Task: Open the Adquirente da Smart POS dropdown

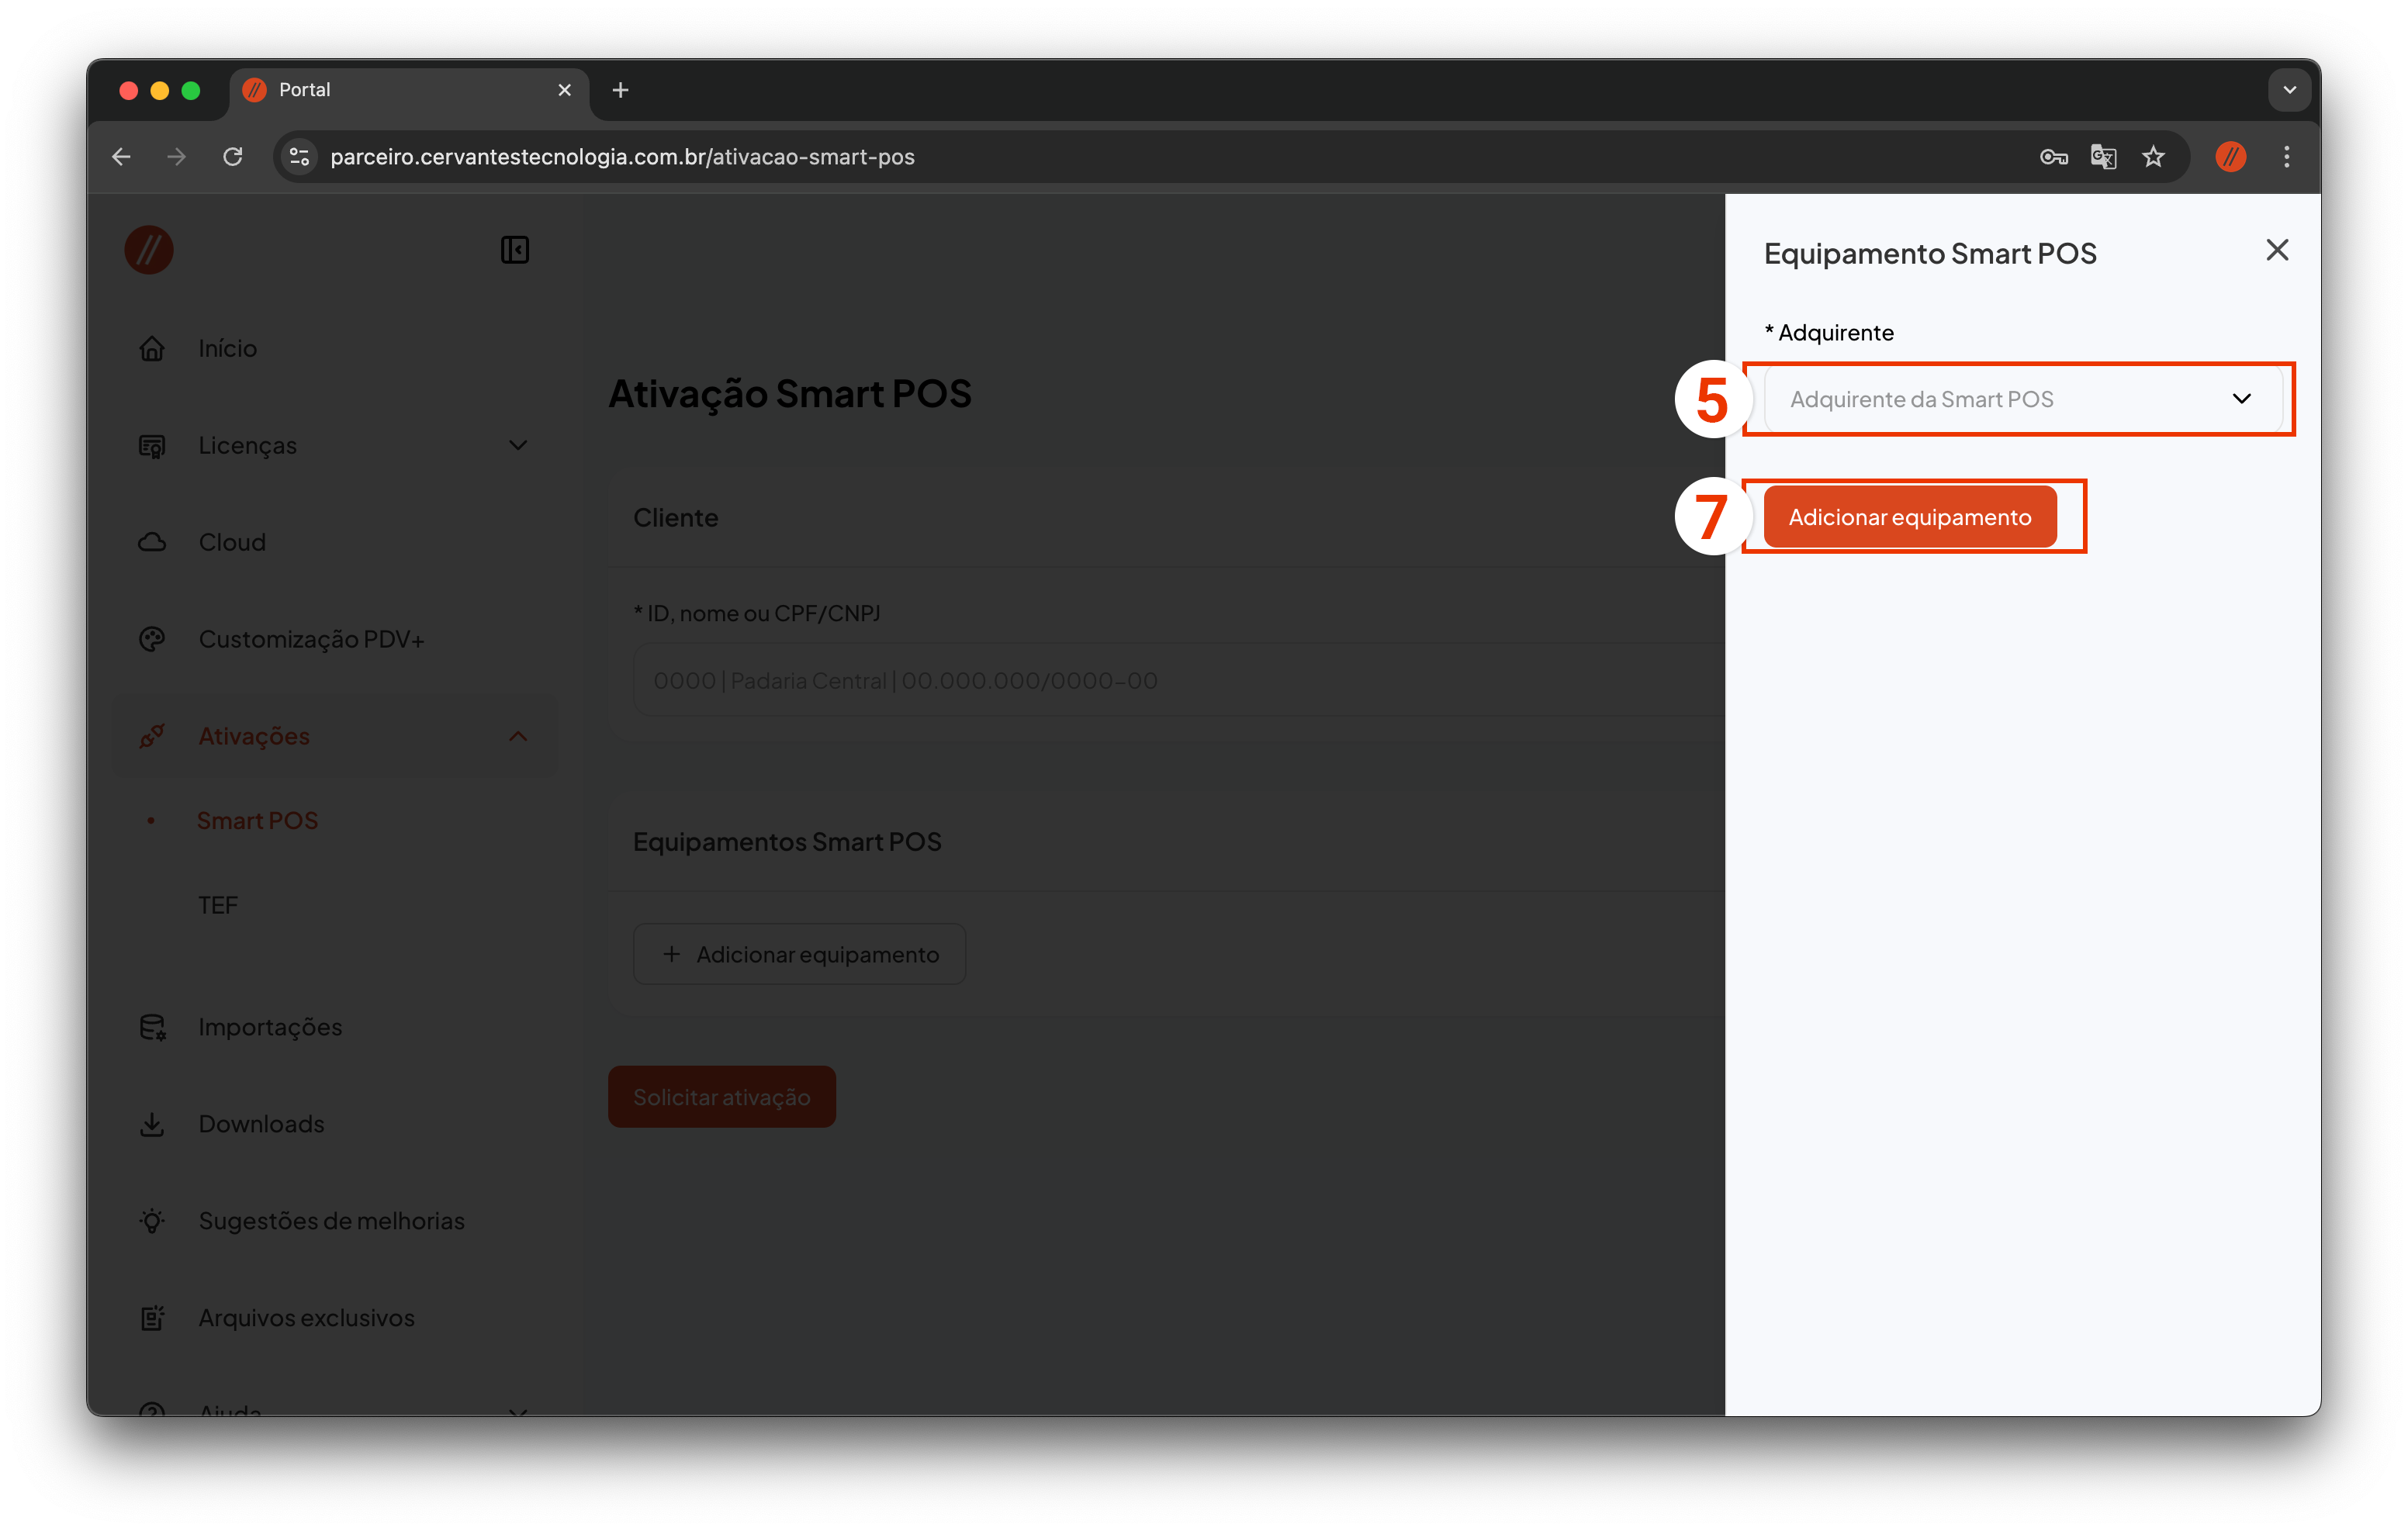Action: 2022,399
